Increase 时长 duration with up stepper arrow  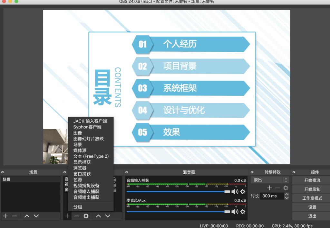(286, 194)
